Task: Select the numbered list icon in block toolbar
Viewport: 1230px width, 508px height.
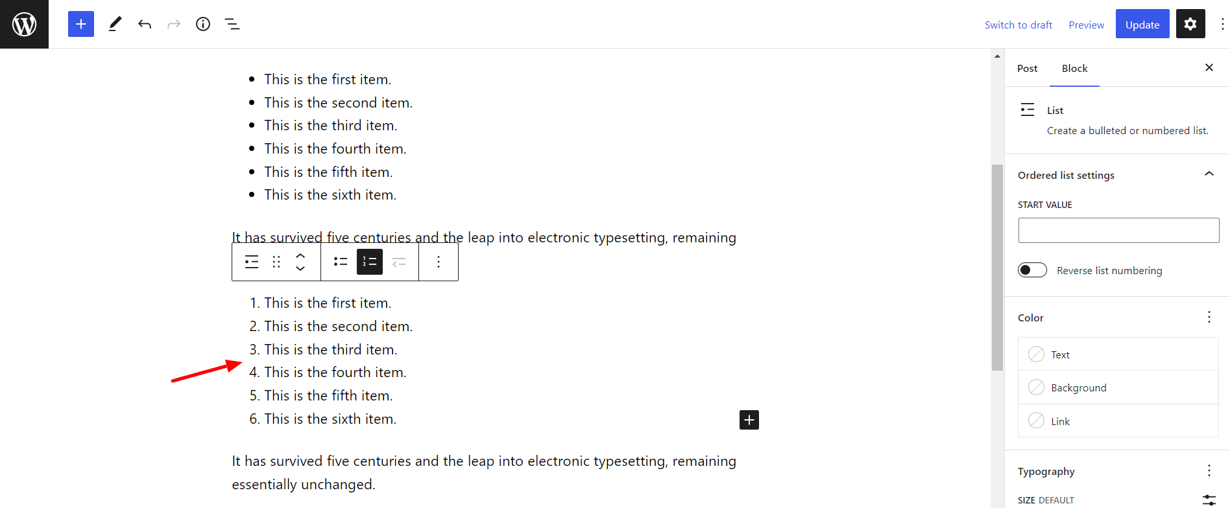Action: (370, 261)
